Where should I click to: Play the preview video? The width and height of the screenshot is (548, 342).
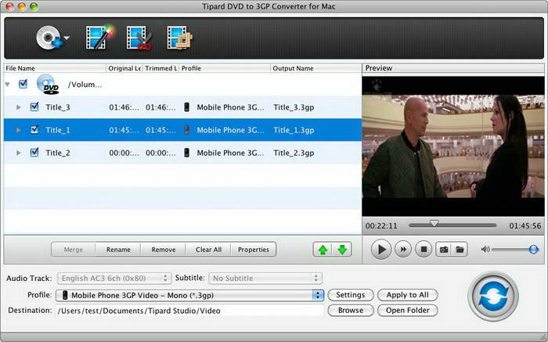381,250
